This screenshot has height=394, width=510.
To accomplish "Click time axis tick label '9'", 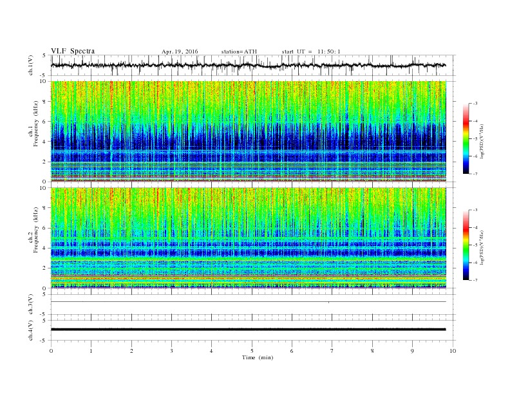I will pos(412,351).
